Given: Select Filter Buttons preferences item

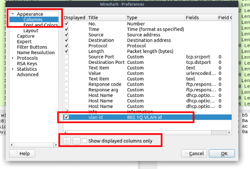Looking at the screenshot, I should pos(32,47).
